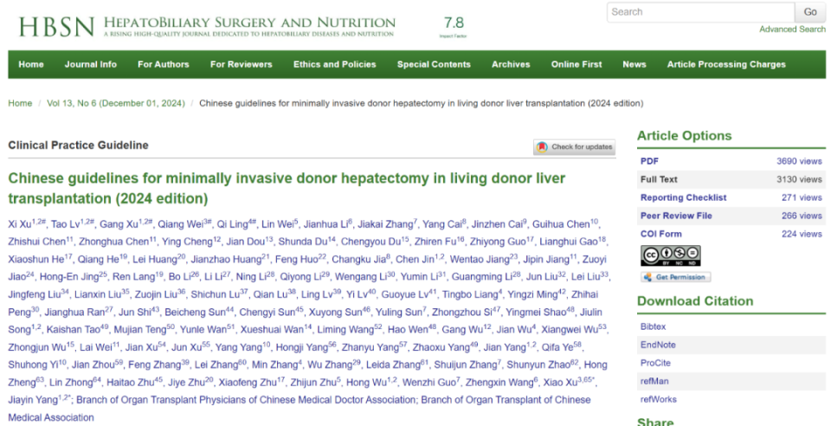Click the Check for updates badge
Screen dimensions: 831x426
point(574,147)
